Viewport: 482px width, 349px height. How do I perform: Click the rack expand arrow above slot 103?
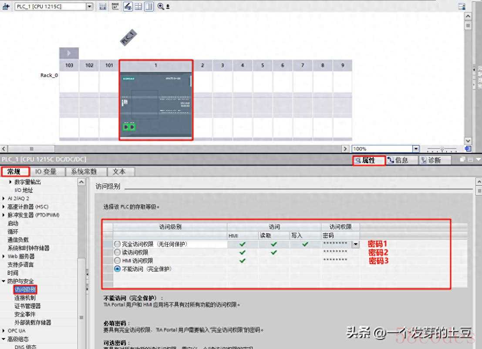(69, 54)
